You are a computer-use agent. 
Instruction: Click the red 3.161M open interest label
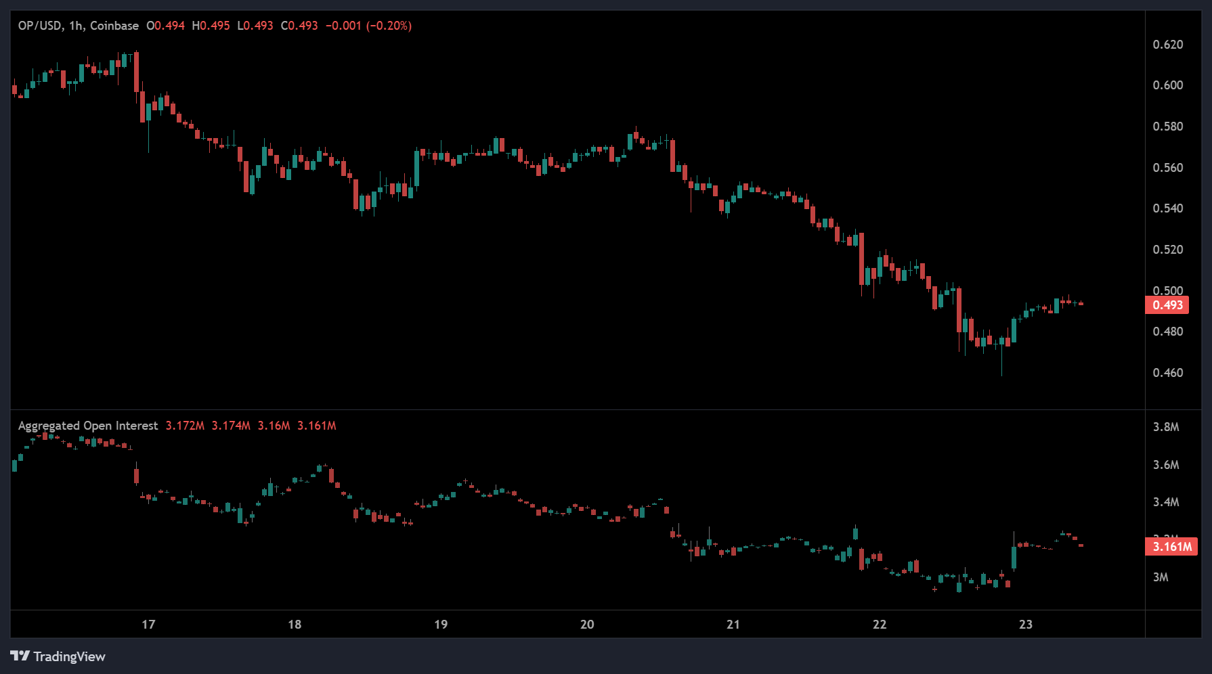click(x=1171, y=546)
